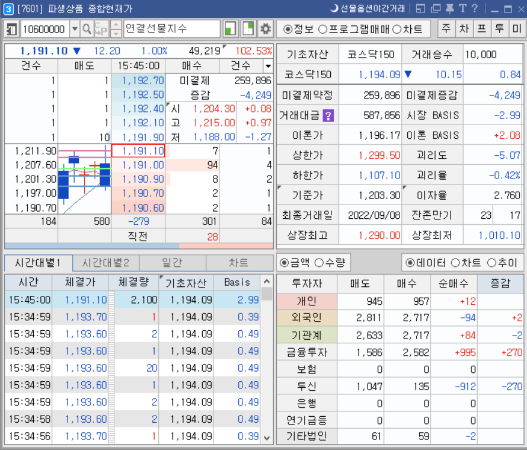Click the magnifier search icon for item code
Viewport: 527px width, 450px height.
coord(87,29)
